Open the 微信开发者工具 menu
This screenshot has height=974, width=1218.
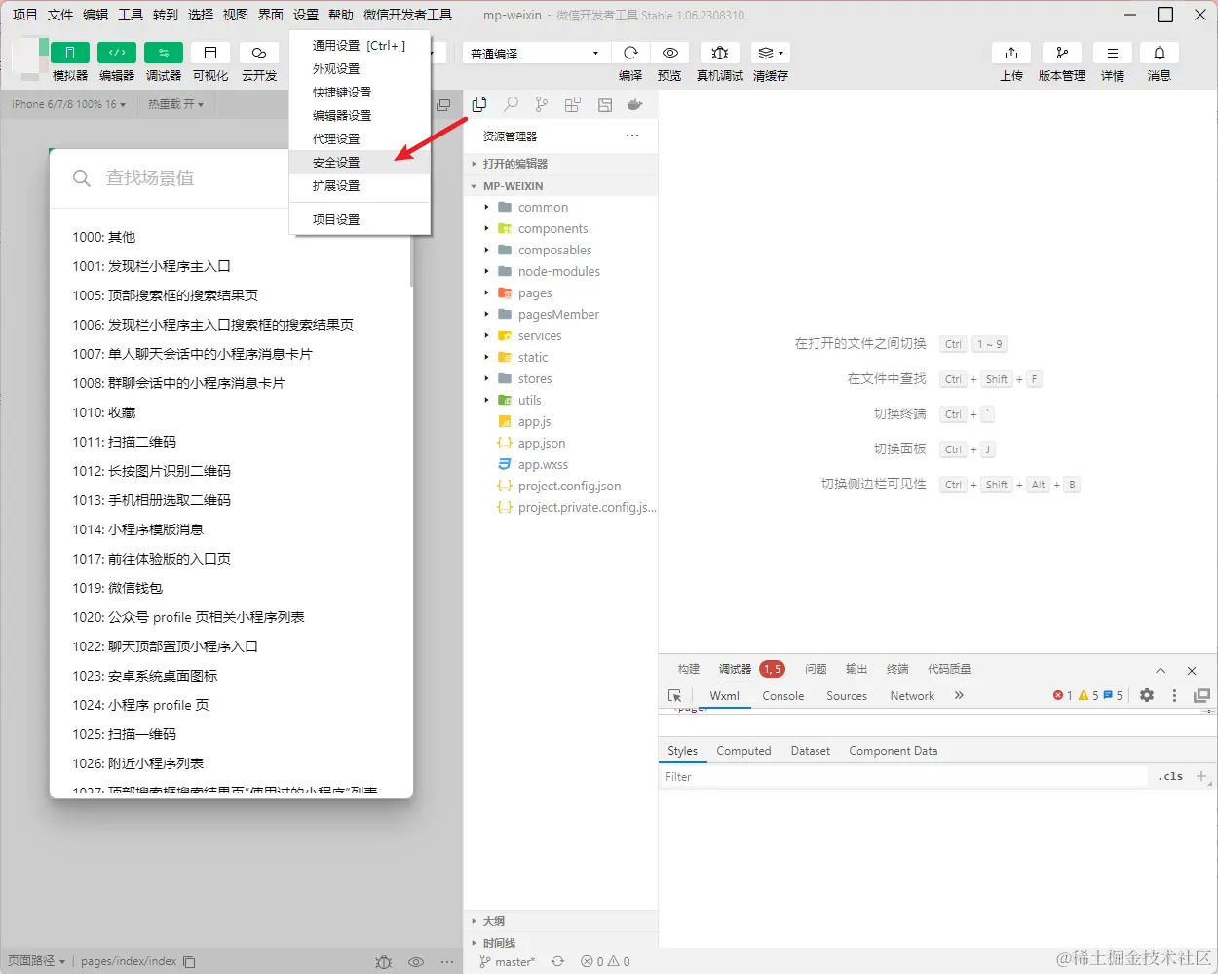coord(407,15)
